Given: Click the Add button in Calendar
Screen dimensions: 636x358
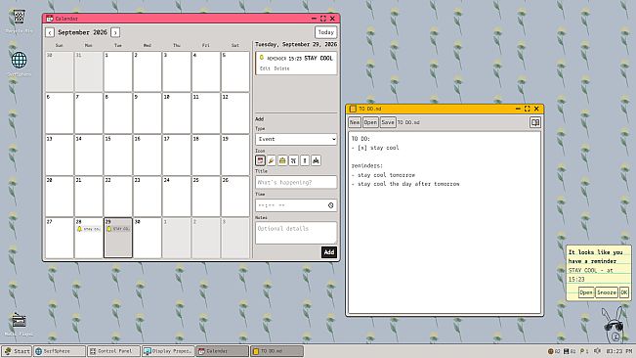Looking at the screenshot, I should click(x=329, y=252).
